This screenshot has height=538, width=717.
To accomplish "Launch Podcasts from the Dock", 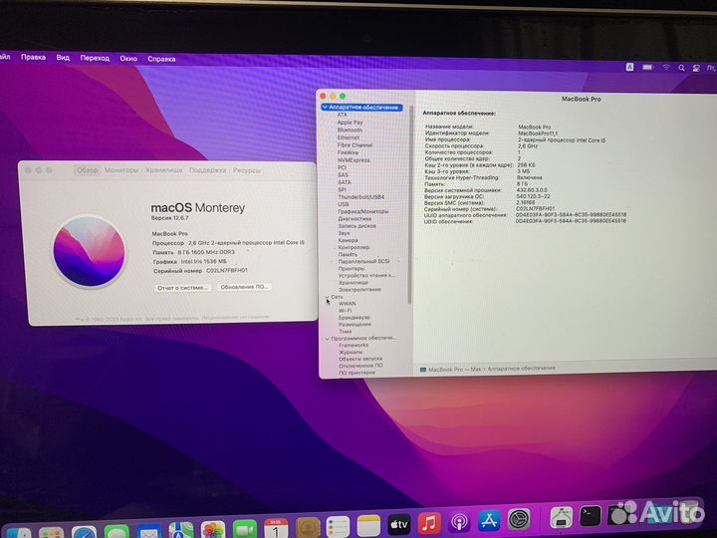I will click(x=459, y=522).
